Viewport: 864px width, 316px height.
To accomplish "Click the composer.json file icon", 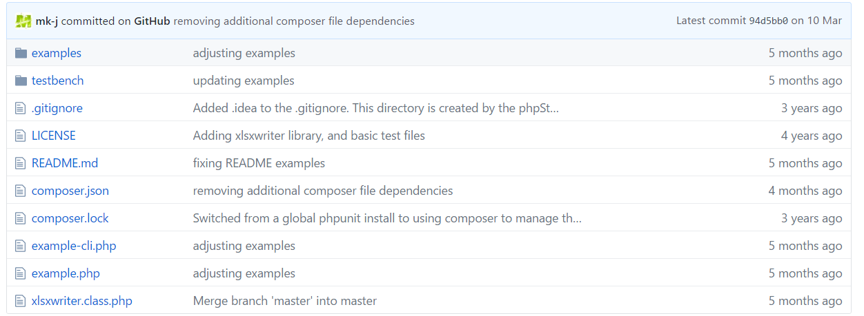I will pos(20,191).
